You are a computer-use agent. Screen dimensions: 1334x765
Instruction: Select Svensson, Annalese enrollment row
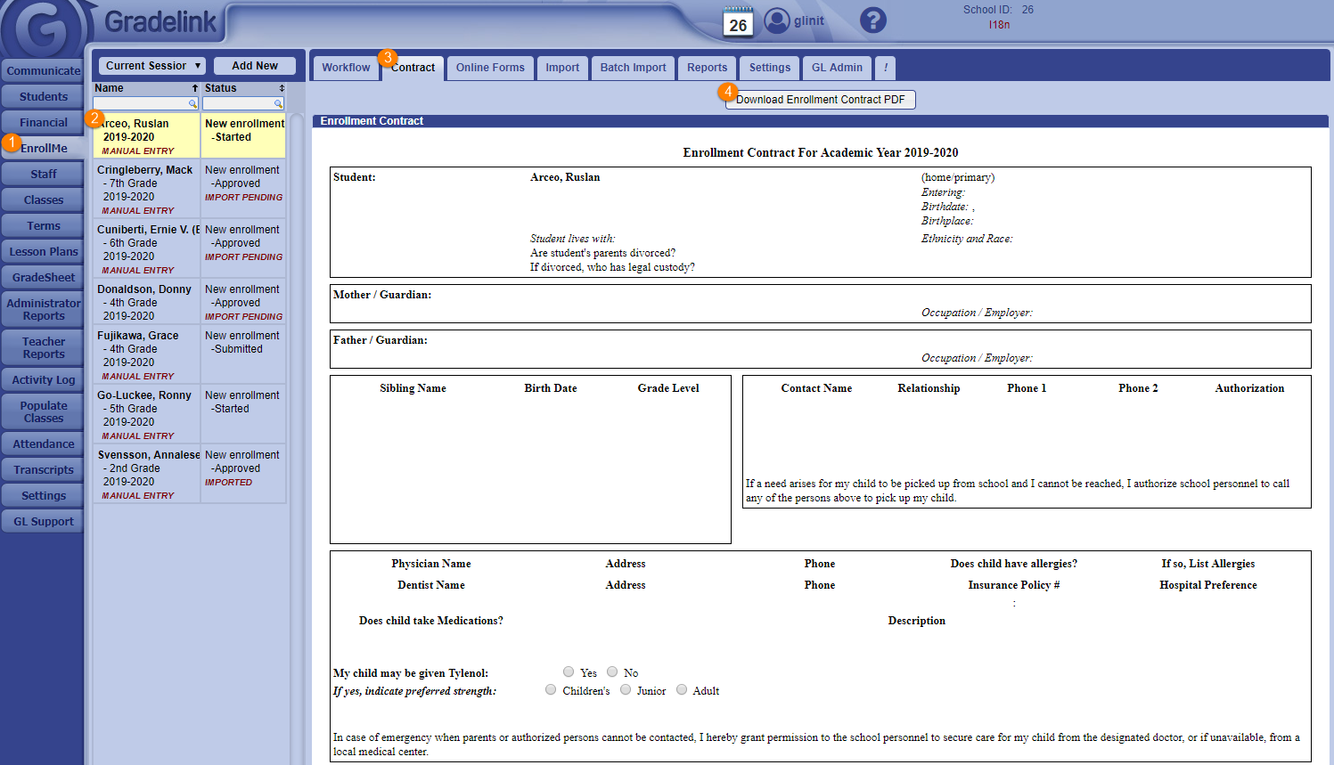(x=190, y=475)
